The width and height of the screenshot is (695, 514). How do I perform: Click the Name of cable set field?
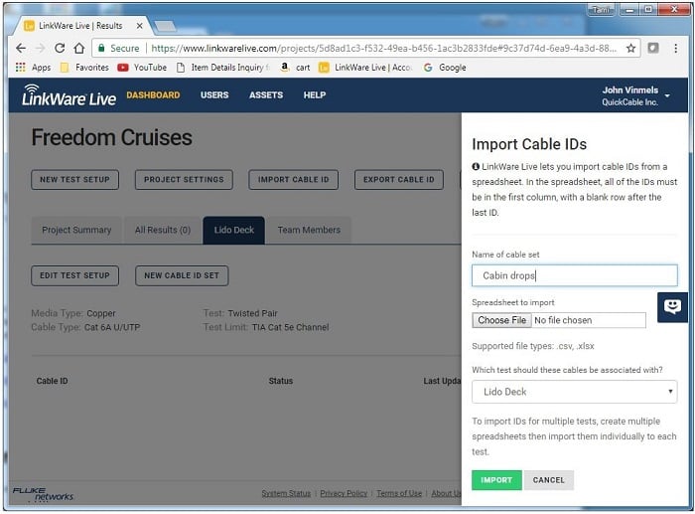tap(575, 275)
